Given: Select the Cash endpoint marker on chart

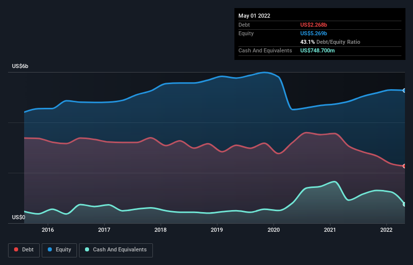Looking at the screenshot, I should (x=404, y=205).
